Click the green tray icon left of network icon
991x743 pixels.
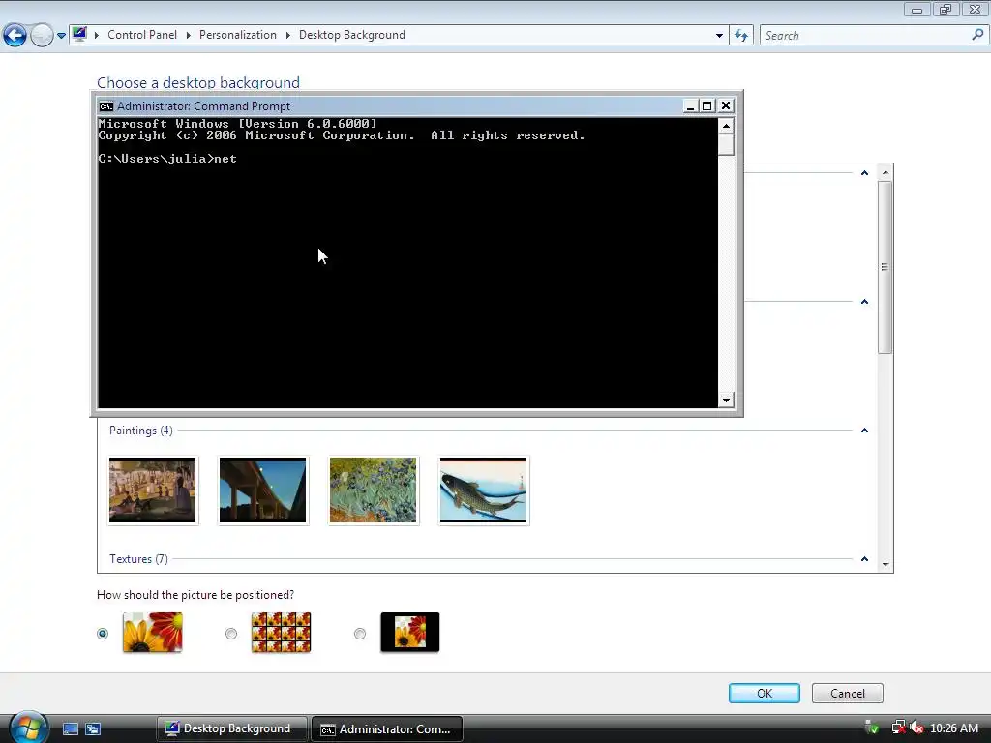872,728
